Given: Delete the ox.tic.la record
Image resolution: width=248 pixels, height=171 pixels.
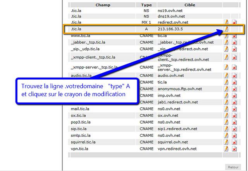Looking at the screenshot, I should click(234, 115).
